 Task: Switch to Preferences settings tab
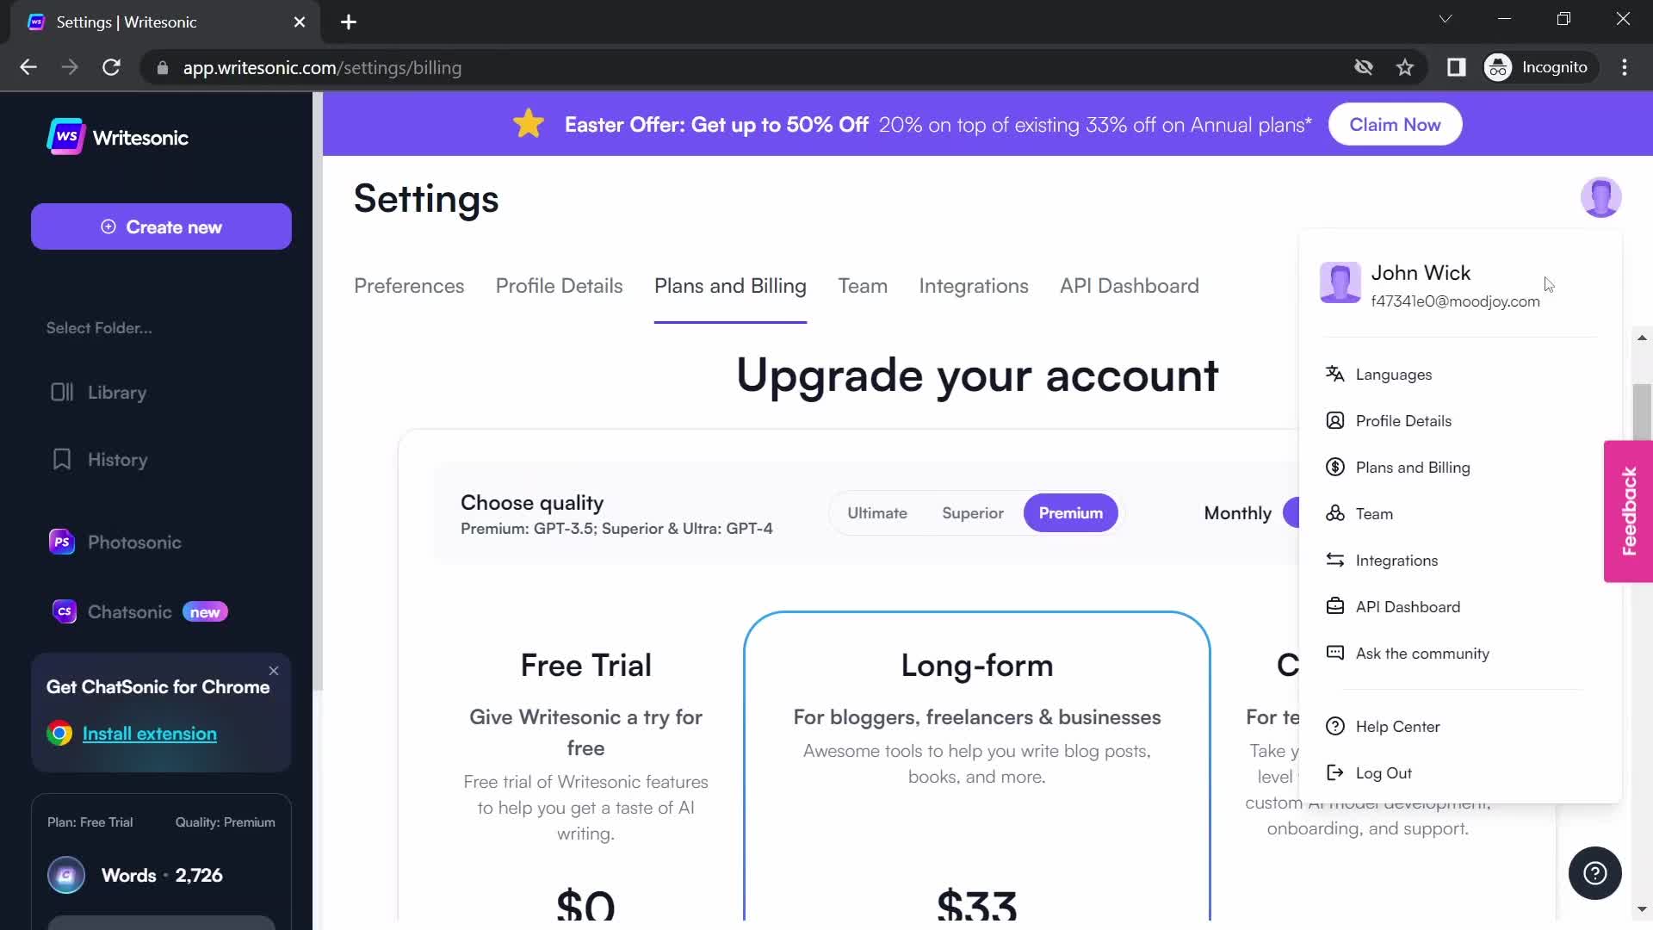(409, 286)
